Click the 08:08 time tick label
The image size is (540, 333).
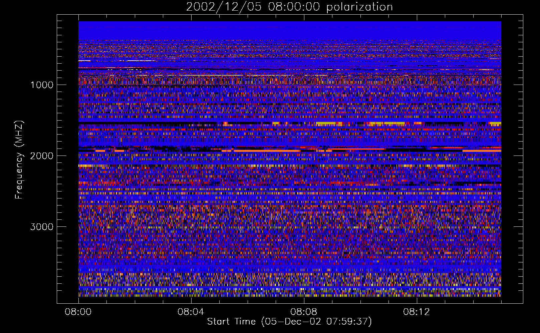pos(304,312)
